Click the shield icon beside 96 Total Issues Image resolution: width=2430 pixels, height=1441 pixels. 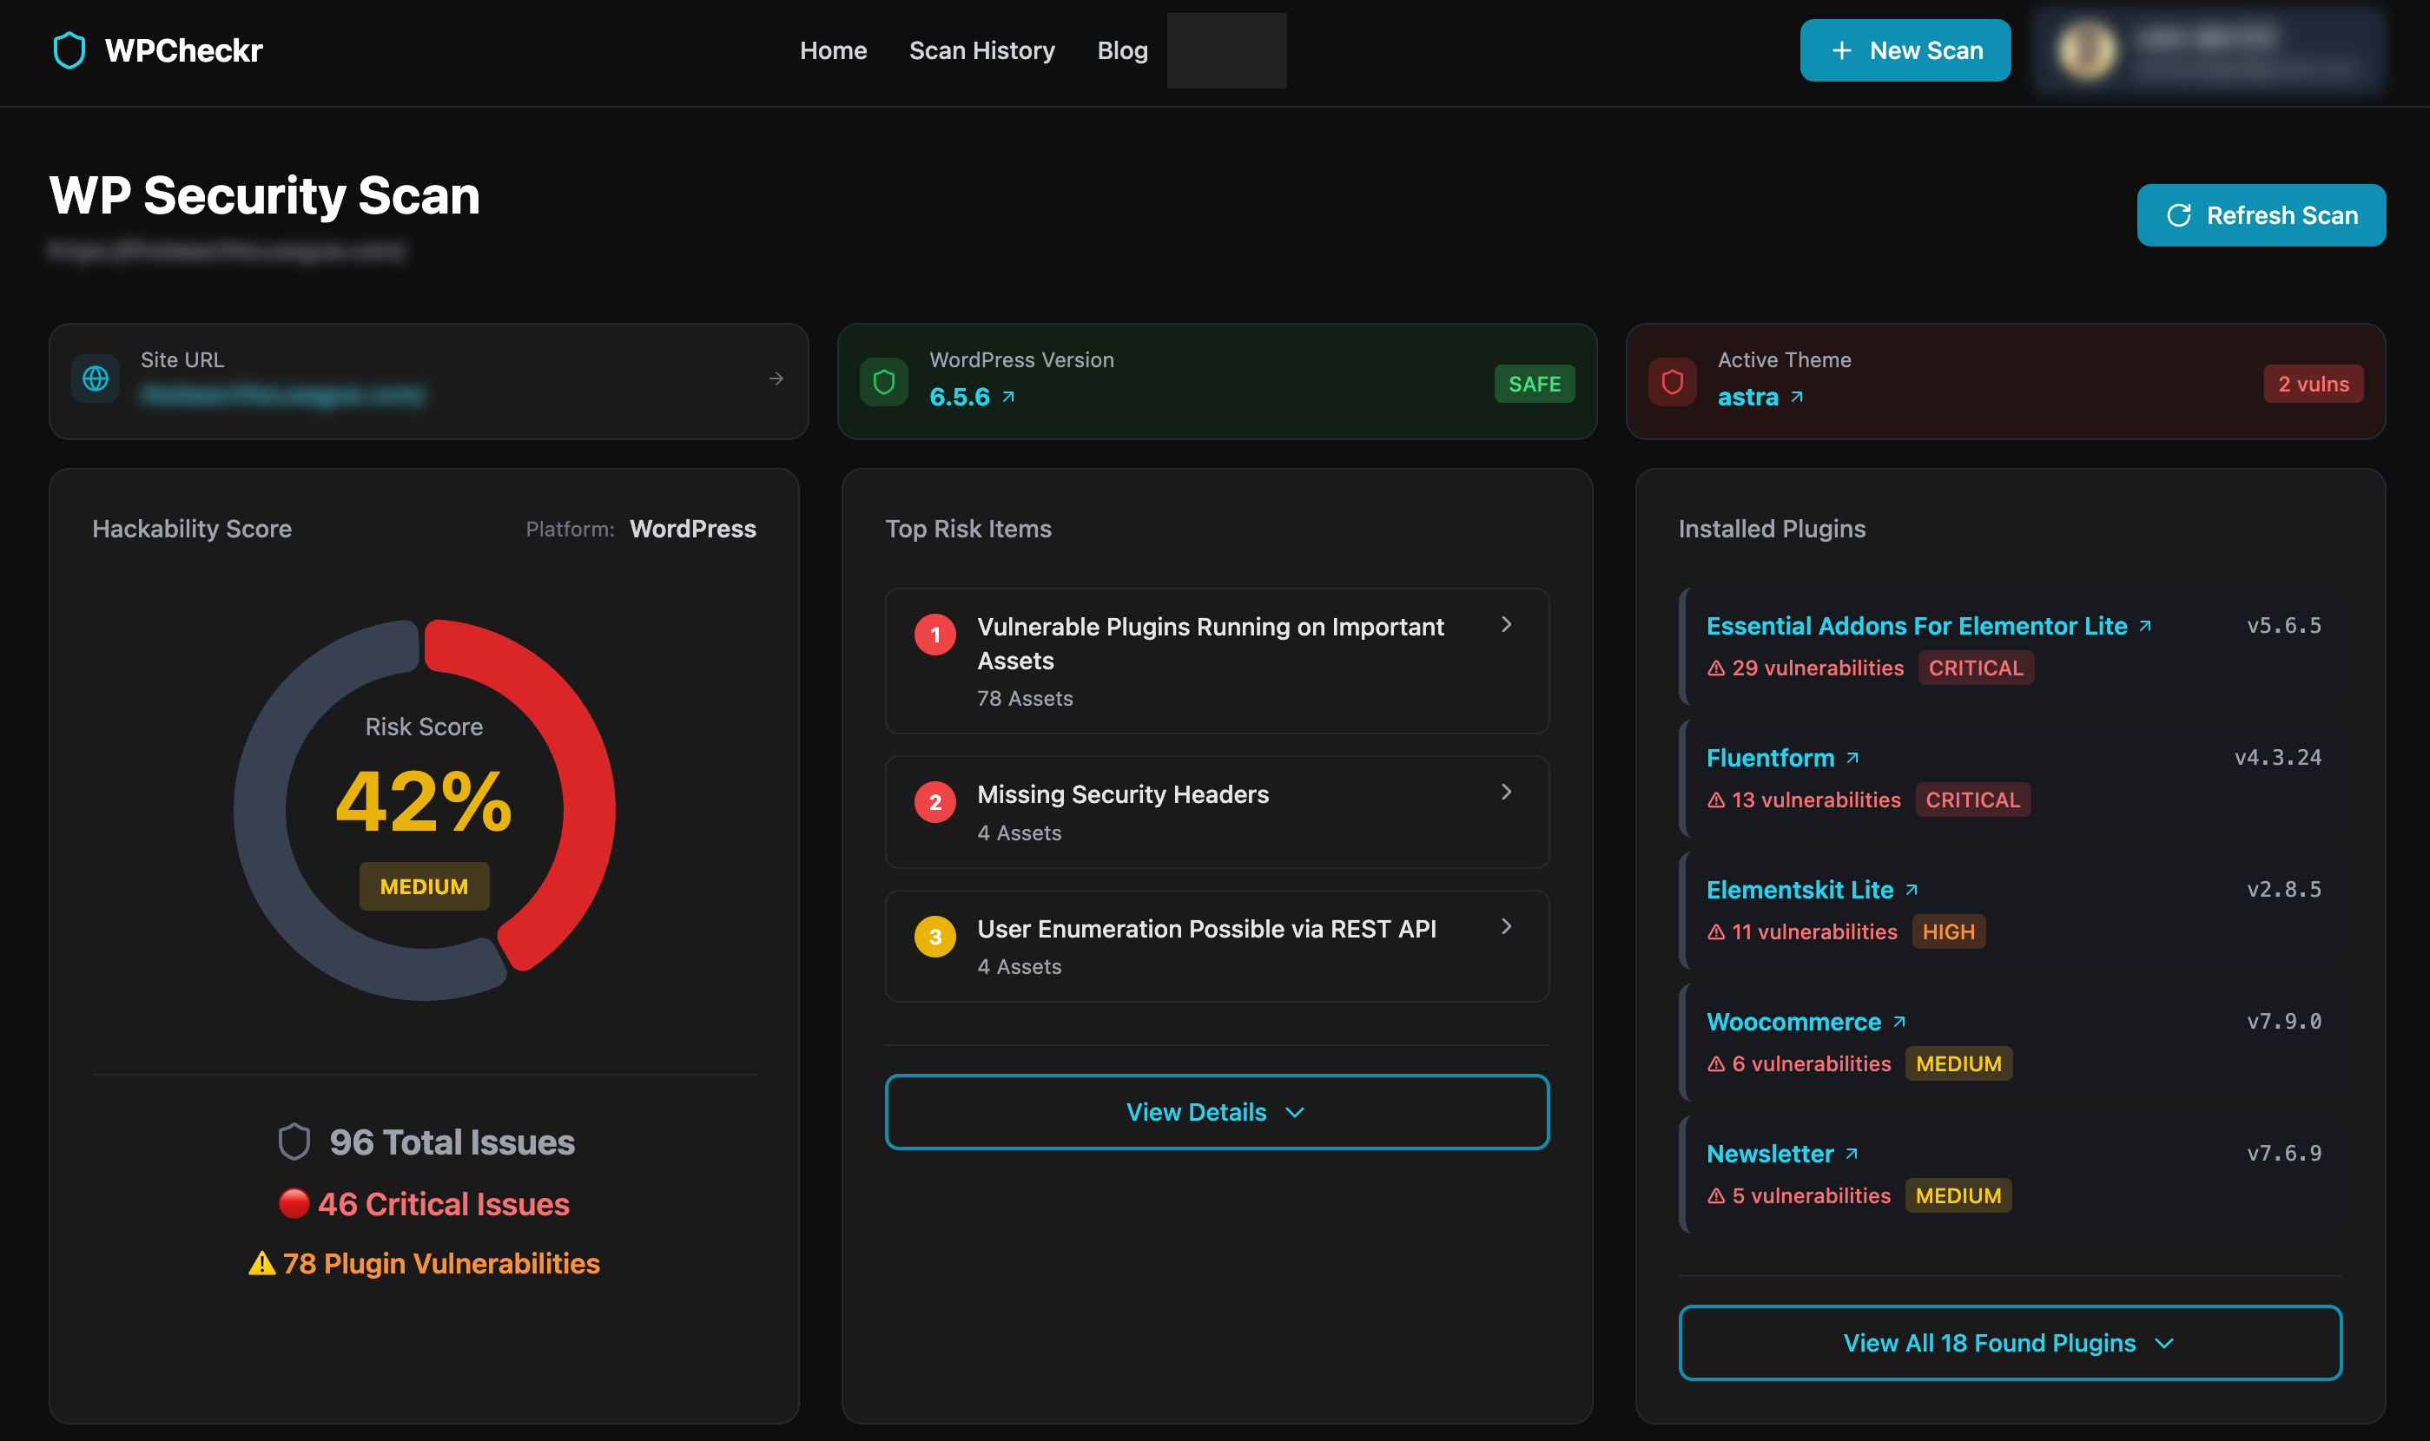(x=294, y=1141)
